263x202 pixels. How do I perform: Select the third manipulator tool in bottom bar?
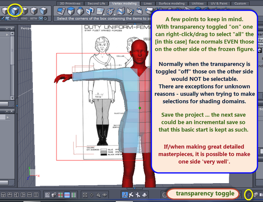tap(138, 195)
